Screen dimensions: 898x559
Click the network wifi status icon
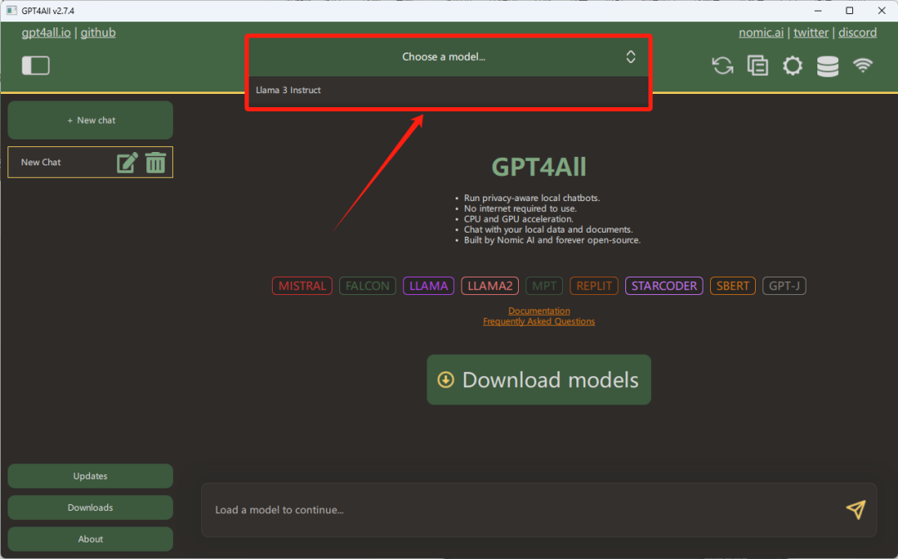coord(862,66)
